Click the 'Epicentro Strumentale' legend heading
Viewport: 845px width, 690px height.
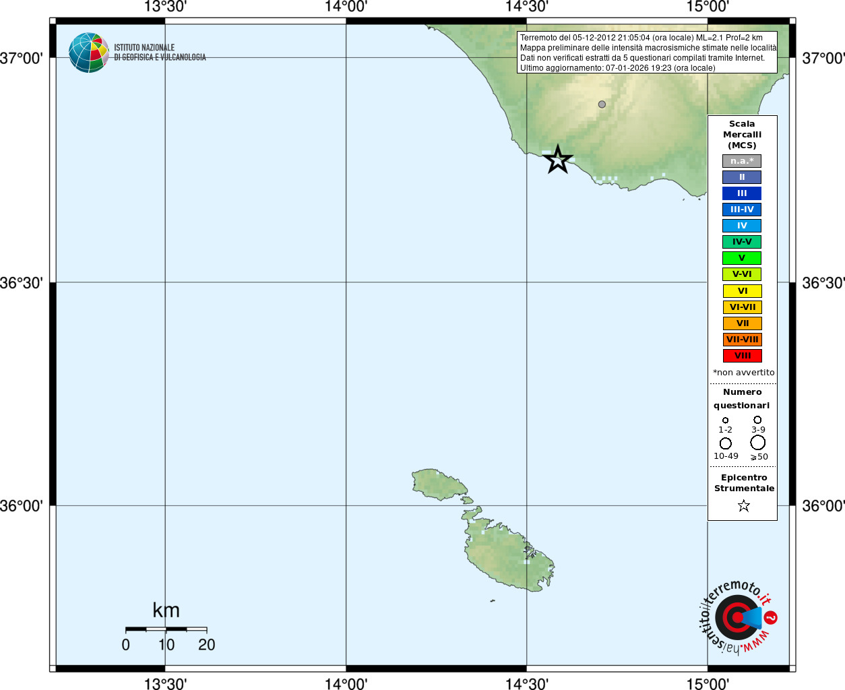coord(744,483)
